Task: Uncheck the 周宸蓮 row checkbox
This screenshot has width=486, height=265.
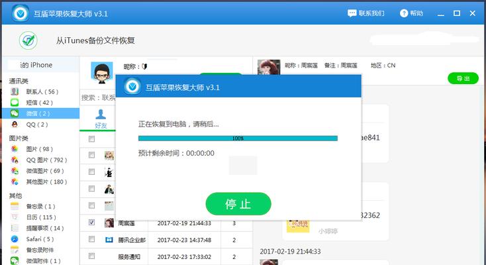Action: 91,222
